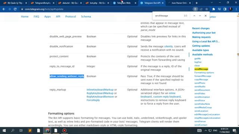Click the protect_content parameter text
The image size is (239, 134).
click(59, 56)
